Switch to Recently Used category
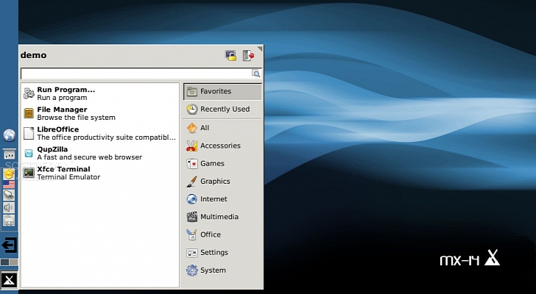The height and width of the screenshot is (294, 536). tap(222, 110)
